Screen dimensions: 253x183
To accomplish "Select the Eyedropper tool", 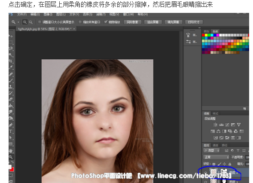I will click(11, 67).
